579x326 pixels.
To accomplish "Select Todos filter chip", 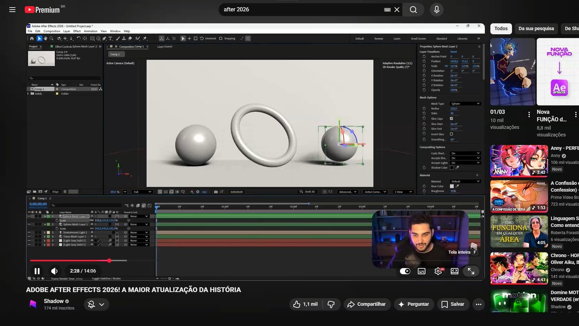I will pyautogui.click(x=501, y=28).
